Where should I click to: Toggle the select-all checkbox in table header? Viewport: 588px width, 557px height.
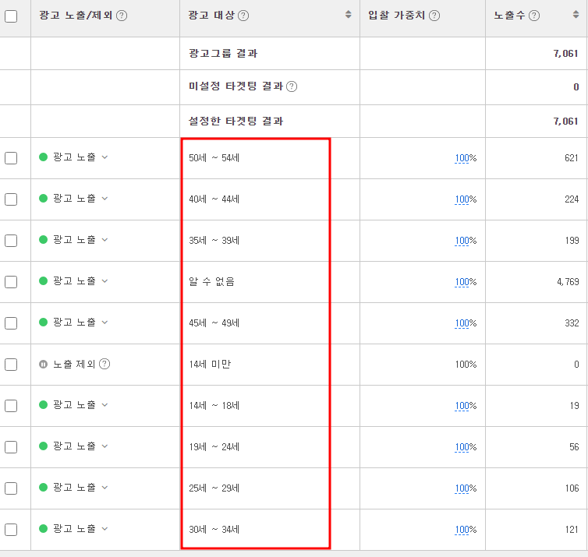[x=11, y=16]
